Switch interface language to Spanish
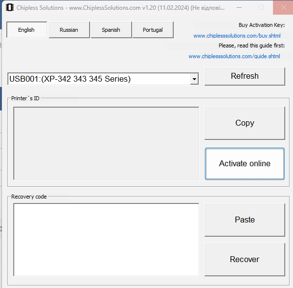 [111, 30]
